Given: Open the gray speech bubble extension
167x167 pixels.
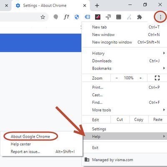Looking at the screenshot, I should pos(56,17).
